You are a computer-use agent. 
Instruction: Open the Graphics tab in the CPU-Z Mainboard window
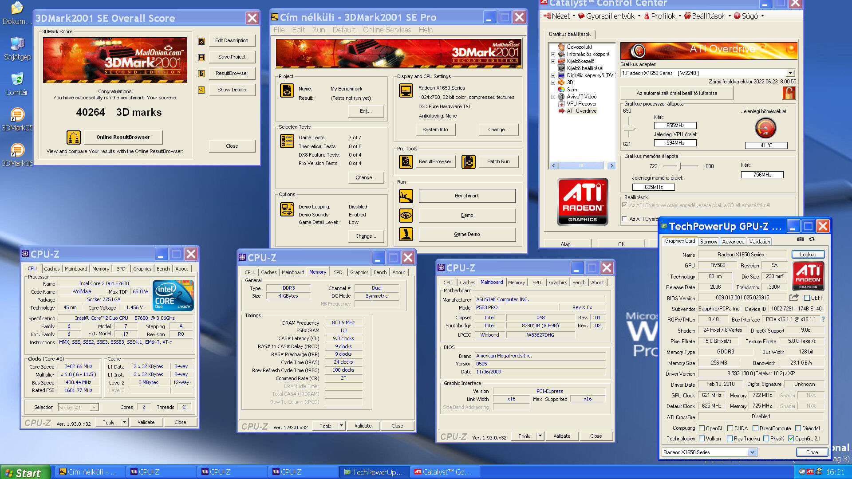[558, 283]
